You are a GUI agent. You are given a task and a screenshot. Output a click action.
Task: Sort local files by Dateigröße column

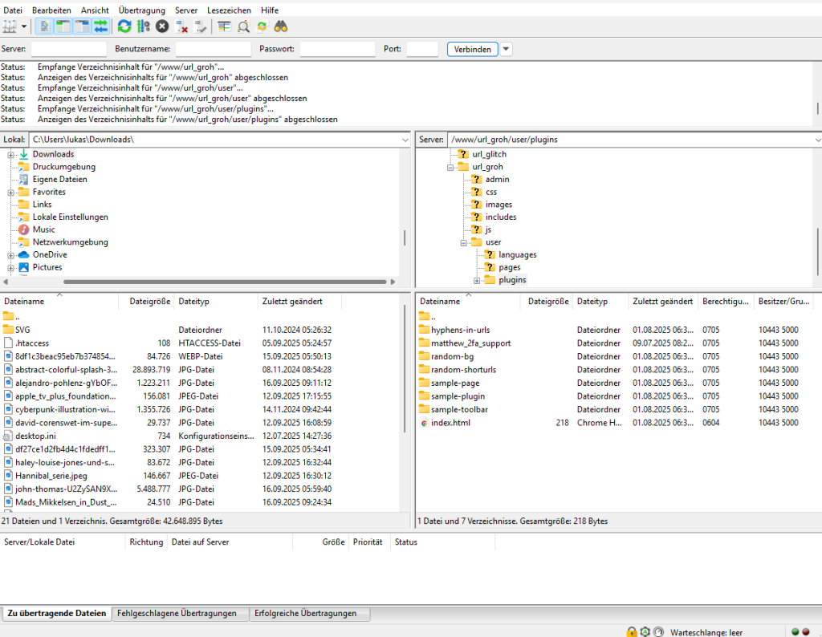pyautogui.click(x=149, y=302)
